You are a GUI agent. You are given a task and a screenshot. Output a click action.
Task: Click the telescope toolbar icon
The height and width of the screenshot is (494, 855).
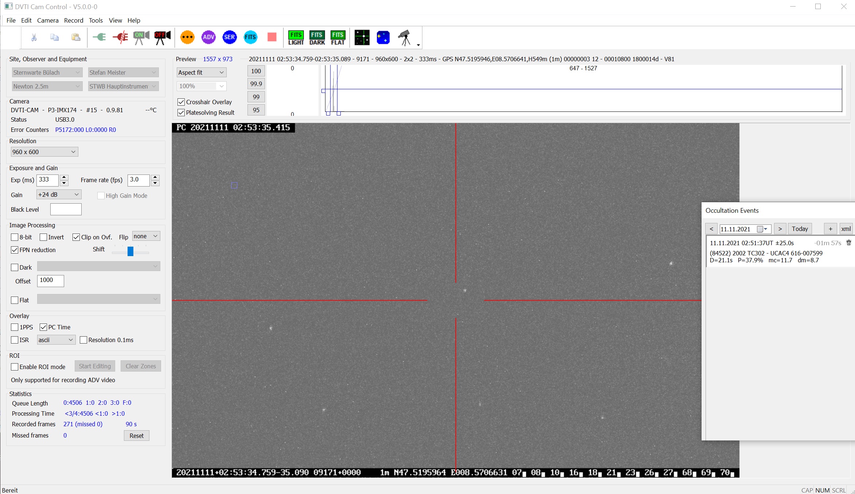[x=404, y=38]
